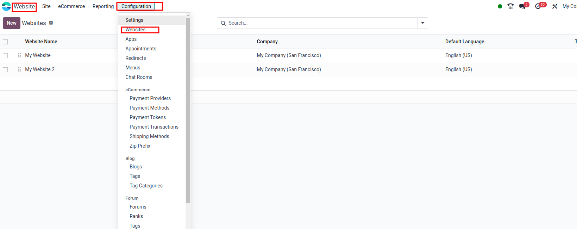The image size is (577, 229).
Task: Open the My Website 2 record
Action: pyautogui.click(x=40, y=69)
